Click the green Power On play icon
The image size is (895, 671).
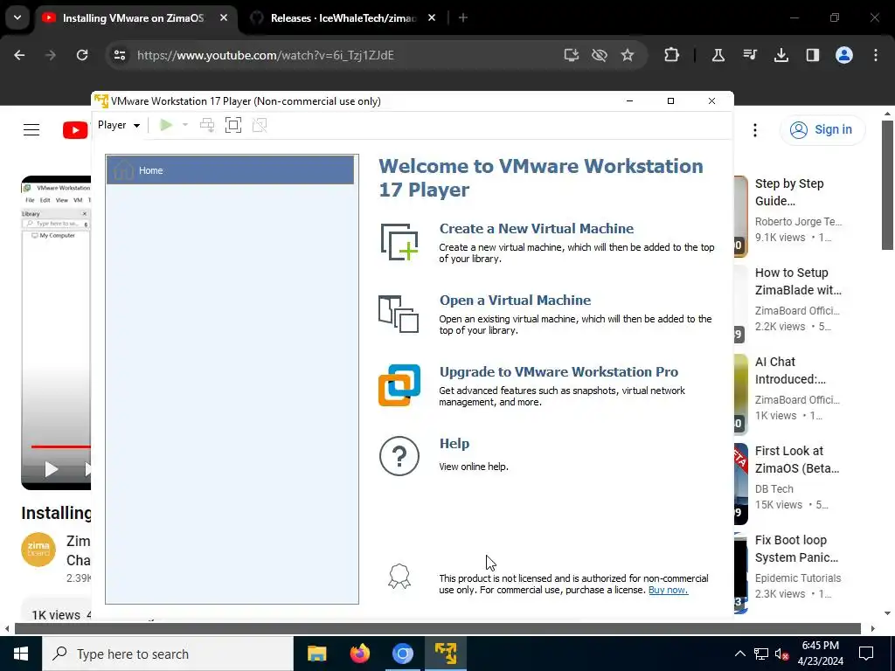pyautogui.click(x=166, y=125)
